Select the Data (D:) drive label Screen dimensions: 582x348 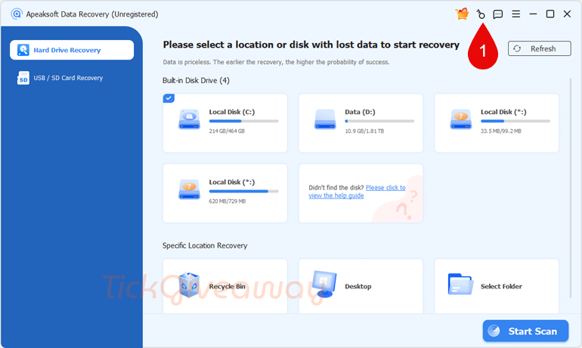(x=360, y=112)
